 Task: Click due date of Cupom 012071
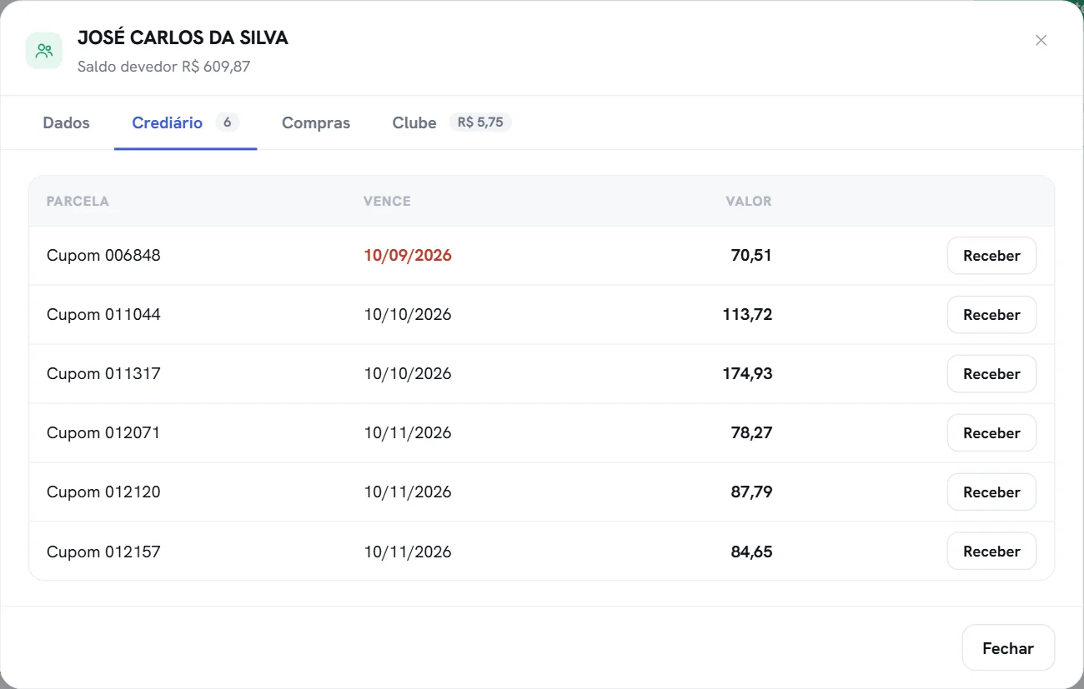408,433
